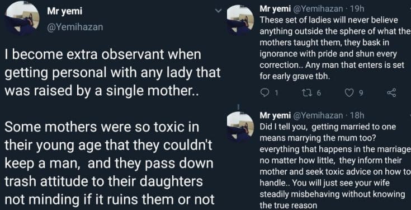Open the 18h timestamp link
Viewport: 411px width, 210px height.
(x=357, y=115)
